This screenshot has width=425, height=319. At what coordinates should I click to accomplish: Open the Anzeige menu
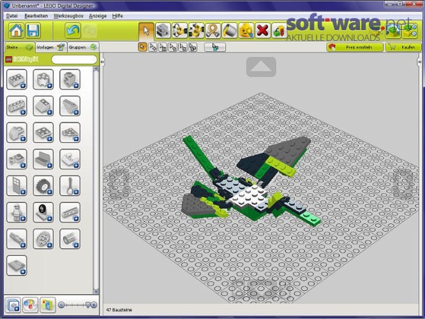tap(98, 16)
